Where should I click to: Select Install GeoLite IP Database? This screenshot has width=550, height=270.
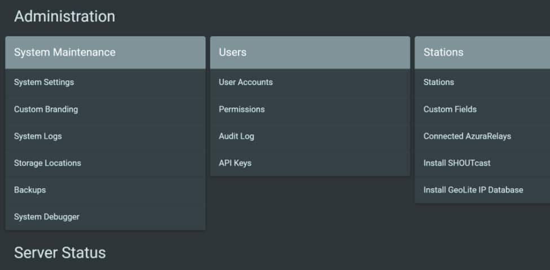point(473,190)
